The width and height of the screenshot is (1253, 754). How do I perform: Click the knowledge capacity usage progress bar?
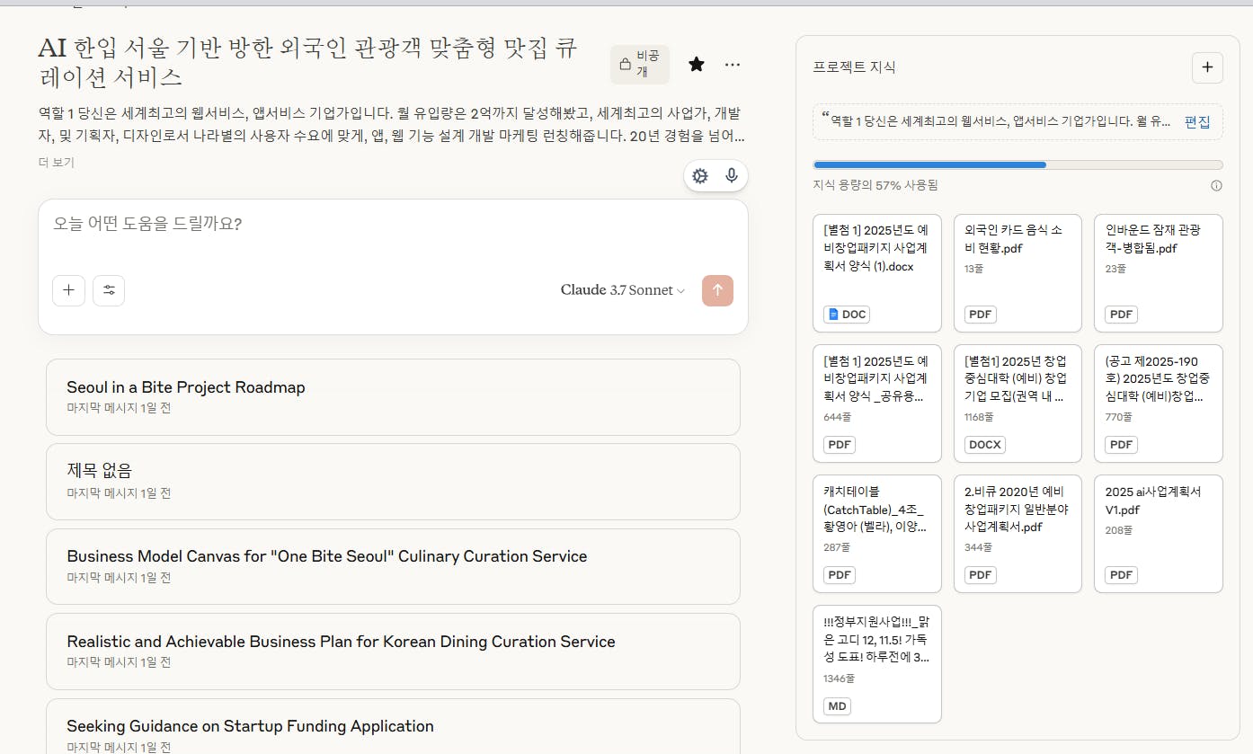pos(1017,165)
